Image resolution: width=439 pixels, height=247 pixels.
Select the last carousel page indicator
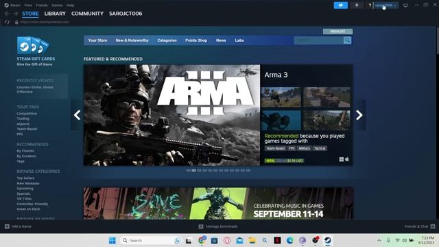coord(248,170)
